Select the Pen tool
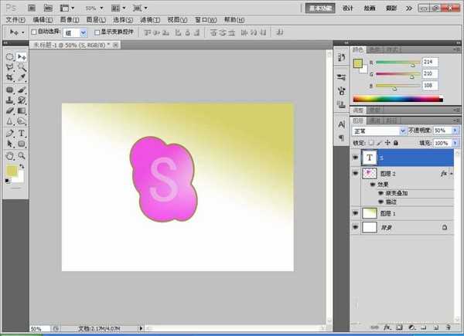 tap(10, 133)
